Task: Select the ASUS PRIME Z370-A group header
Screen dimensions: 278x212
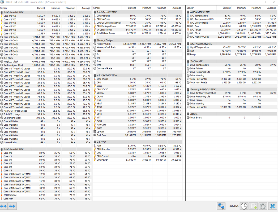Action: point(138,75)
